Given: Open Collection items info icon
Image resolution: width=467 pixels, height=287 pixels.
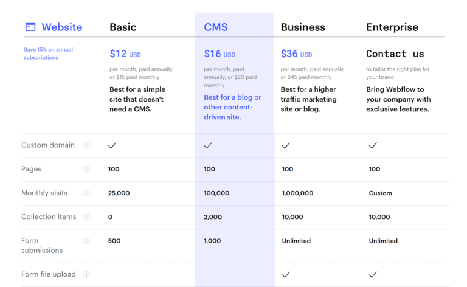Looking at the screenshot, I should click(x=86, y=216).
